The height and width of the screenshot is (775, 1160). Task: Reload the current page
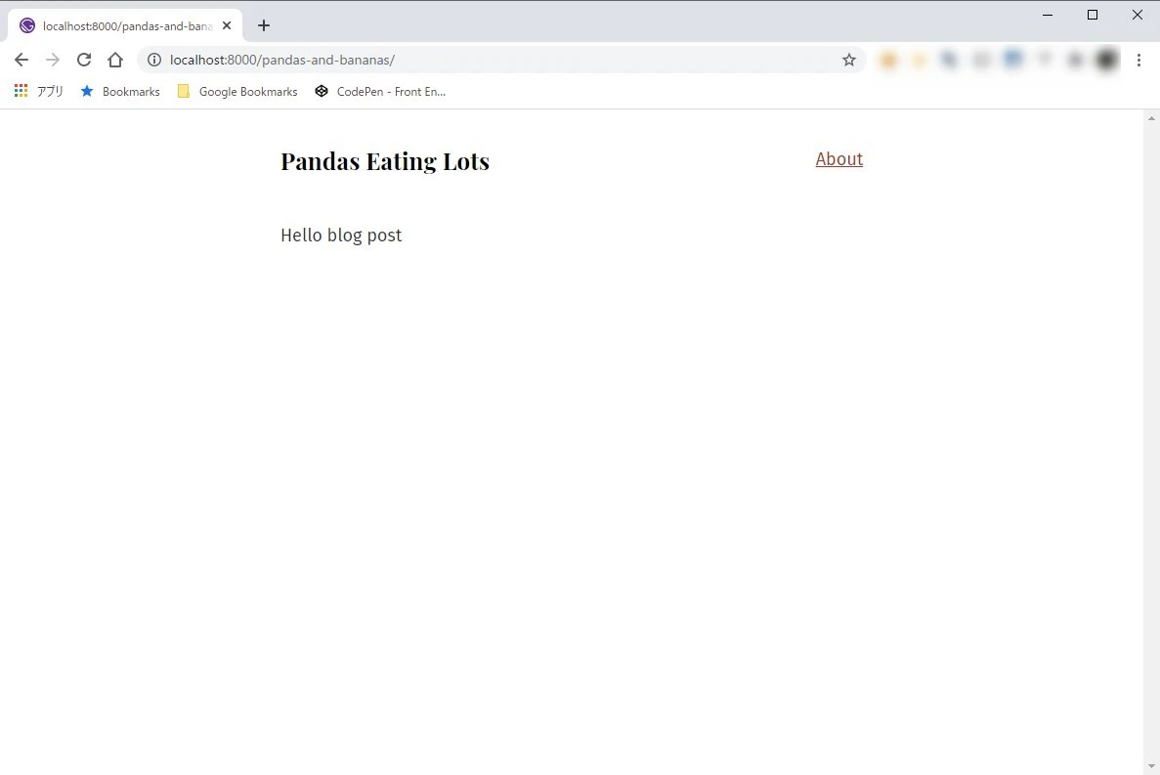tap(84, 60)
